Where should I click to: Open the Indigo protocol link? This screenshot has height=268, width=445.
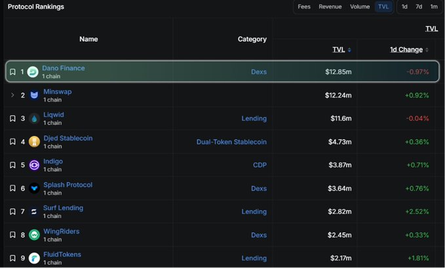(53, 161)
